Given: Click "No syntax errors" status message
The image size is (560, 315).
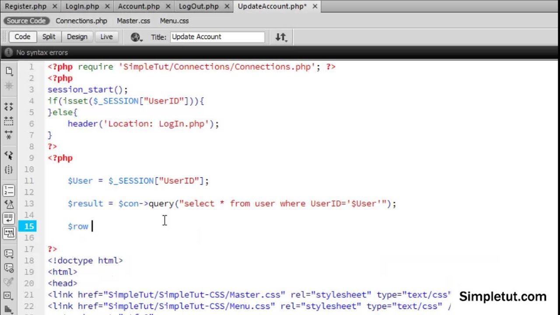Looking at the screenshot, I should click(42, 52).
